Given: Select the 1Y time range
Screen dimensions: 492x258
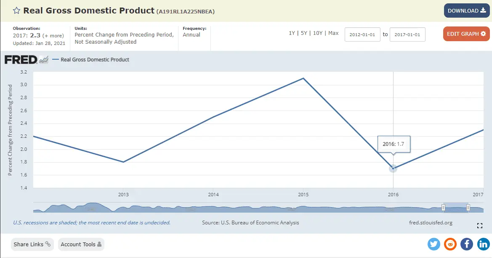Looking at the screenshot, I should (x=292, y=33).
